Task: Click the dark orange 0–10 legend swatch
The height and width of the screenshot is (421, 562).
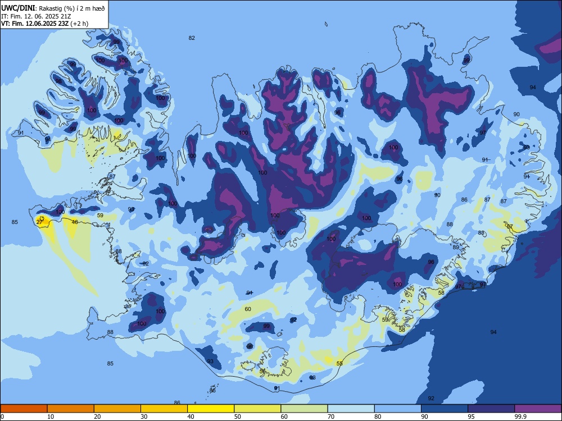Action: pos(24,409)
